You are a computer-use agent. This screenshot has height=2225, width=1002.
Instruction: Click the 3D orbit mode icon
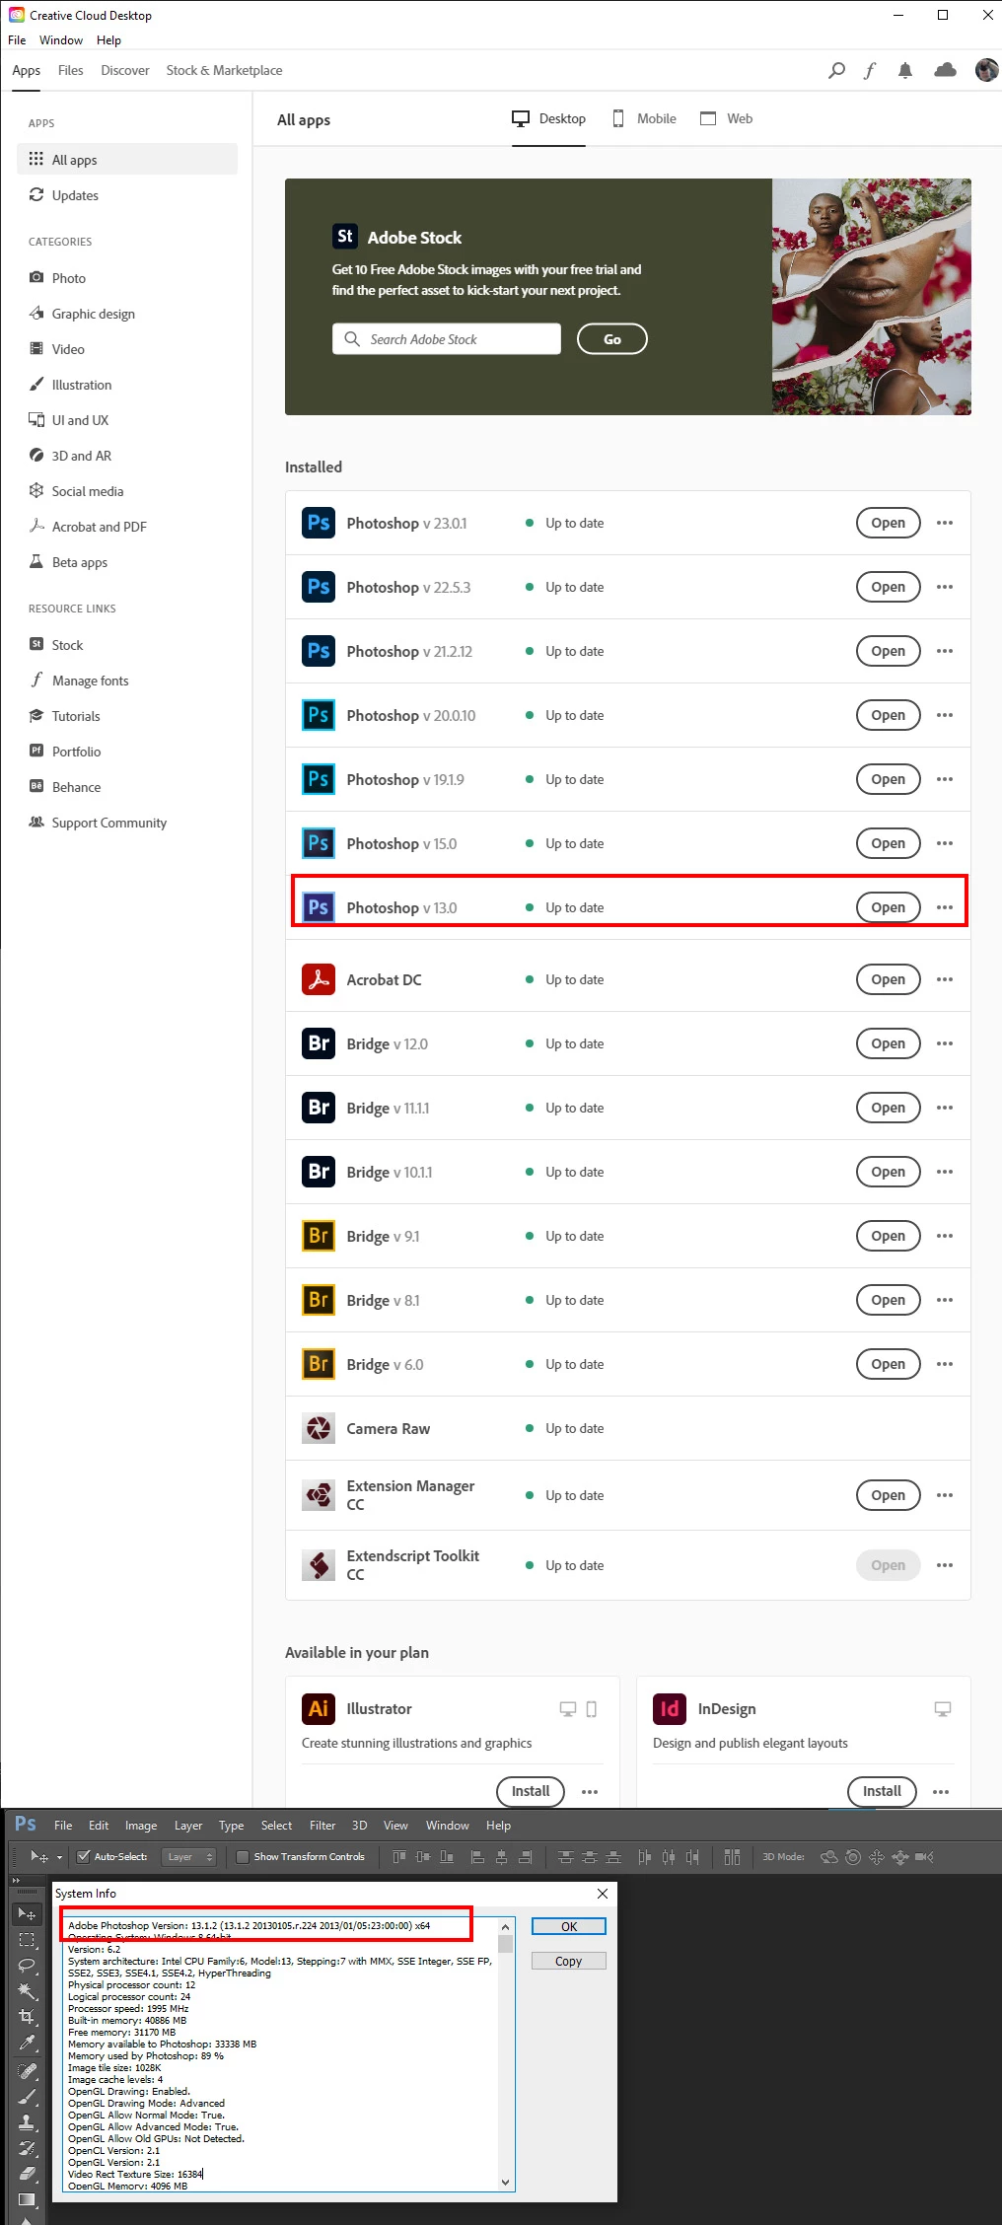[x=829, y=1857]
